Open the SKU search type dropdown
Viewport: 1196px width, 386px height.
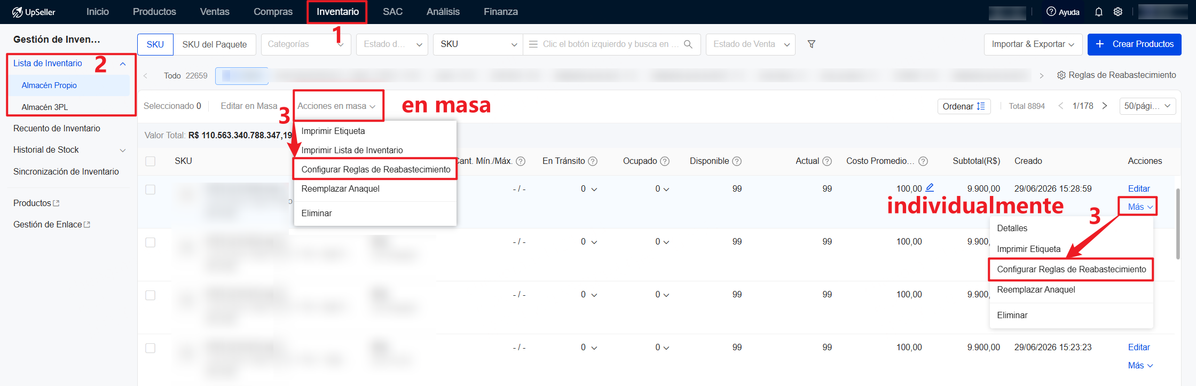(478, 44)
